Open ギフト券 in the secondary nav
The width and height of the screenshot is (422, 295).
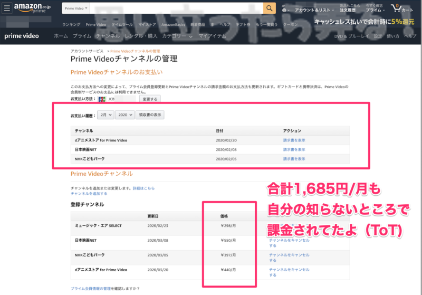(243, 24)
